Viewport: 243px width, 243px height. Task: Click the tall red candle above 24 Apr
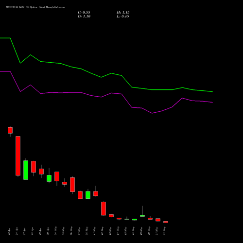tap(18, 156)
